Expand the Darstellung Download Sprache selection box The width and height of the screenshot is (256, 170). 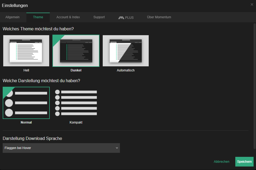coord(61,148)
